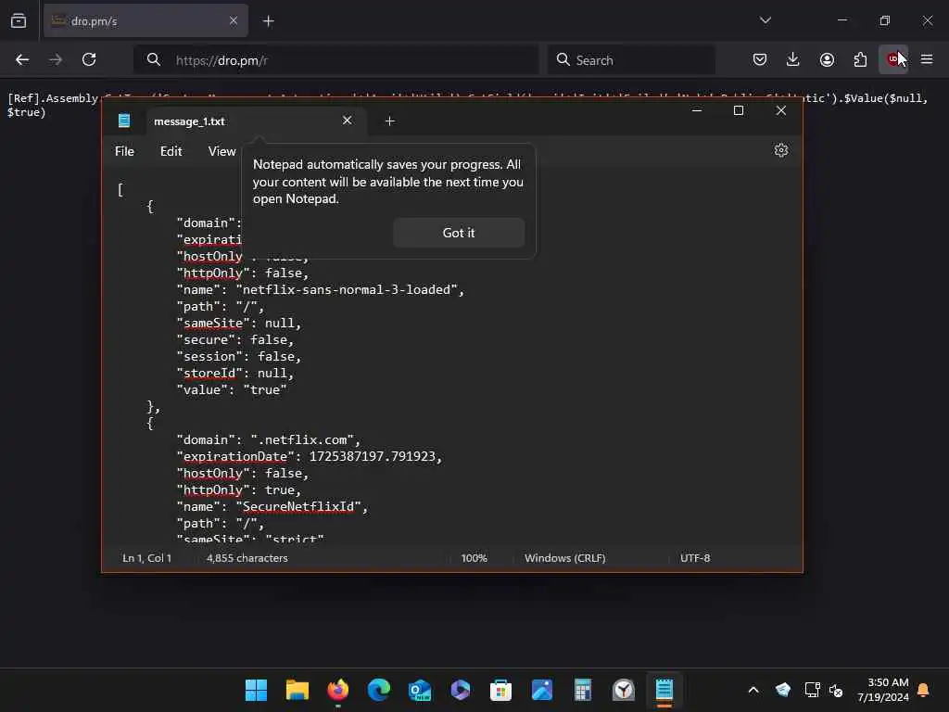Click the address bar with dro.pm URL

point(336,60)
